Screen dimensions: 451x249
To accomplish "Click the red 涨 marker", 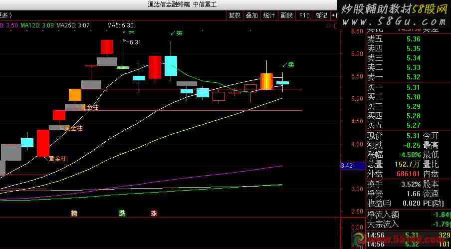I will click(x=154, y=214).
